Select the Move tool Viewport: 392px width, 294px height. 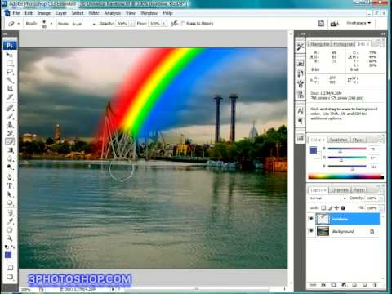click(10, 56)
